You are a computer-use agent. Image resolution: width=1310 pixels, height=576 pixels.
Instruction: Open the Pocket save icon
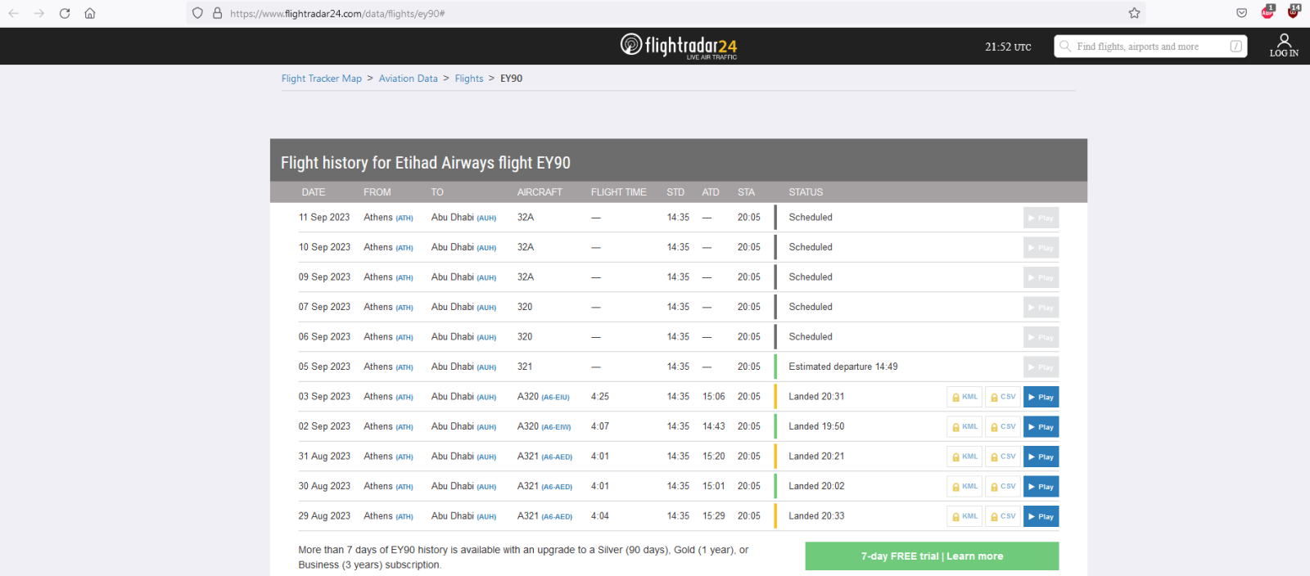coord(1241,13)
